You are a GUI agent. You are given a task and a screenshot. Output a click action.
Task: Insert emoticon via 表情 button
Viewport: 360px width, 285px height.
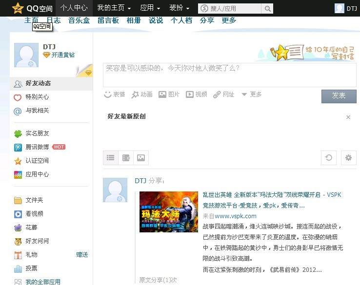(114, 94)
